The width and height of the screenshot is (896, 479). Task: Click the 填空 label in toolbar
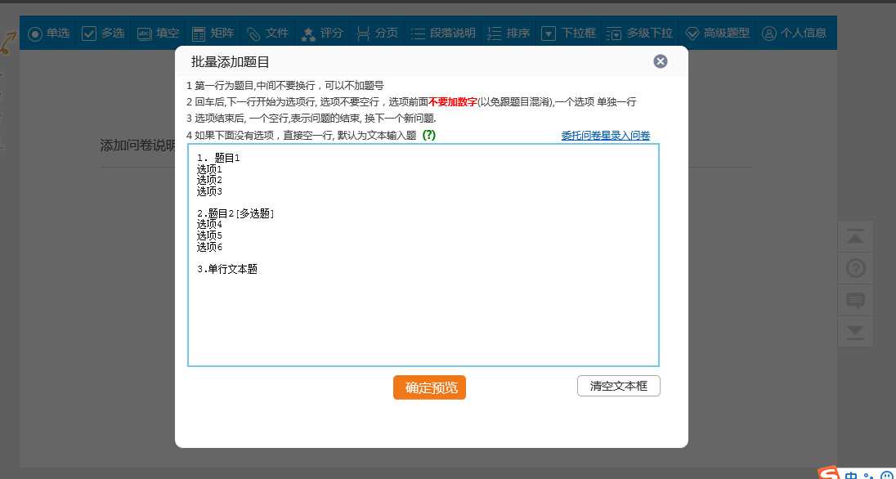168,34
